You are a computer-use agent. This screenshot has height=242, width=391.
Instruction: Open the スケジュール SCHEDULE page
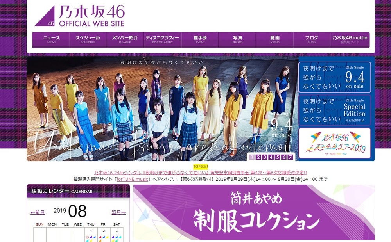pyautogui.click(x=88, y=38)
